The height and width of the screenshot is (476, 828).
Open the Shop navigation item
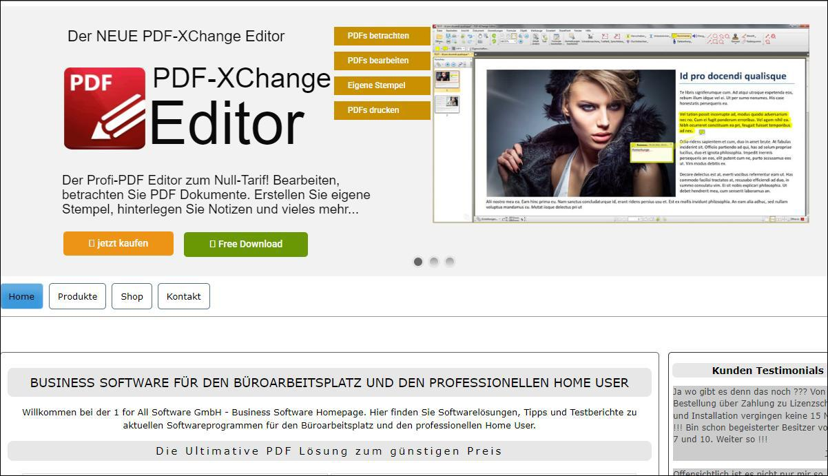point(132,296)
